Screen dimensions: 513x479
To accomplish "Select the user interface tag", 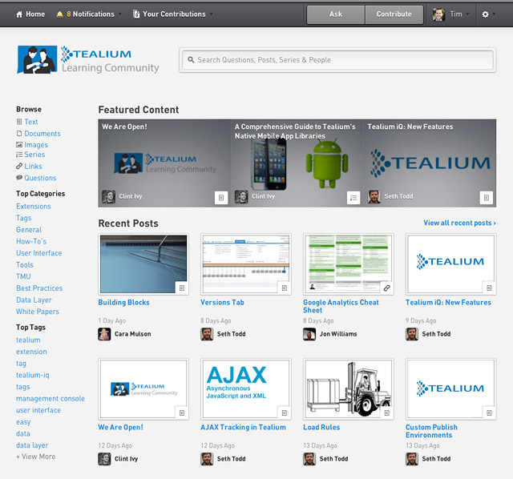I will [x=38, y=410].
